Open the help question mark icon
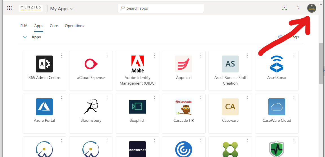The height and width of the screenshot is (157, 325). click(x=298, y=8)
